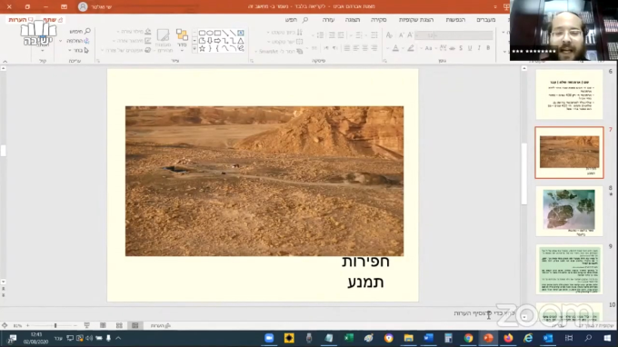Image resolution: width=618 pixels, height=347 pixels.
Task: Toggle Notes pane in status bar
Action: (x=161, y=326)
